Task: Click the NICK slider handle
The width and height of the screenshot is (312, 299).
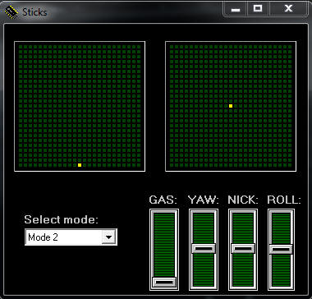Action: tap(243, 248)
